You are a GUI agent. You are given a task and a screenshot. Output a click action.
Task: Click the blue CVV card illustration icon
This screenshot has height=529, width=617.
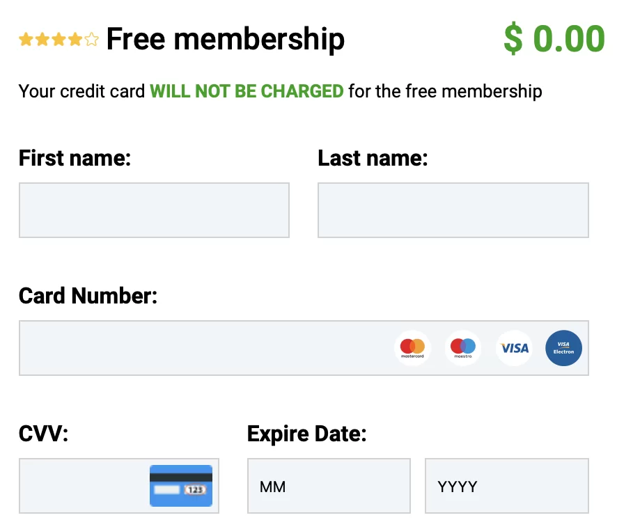coord(181,486)
